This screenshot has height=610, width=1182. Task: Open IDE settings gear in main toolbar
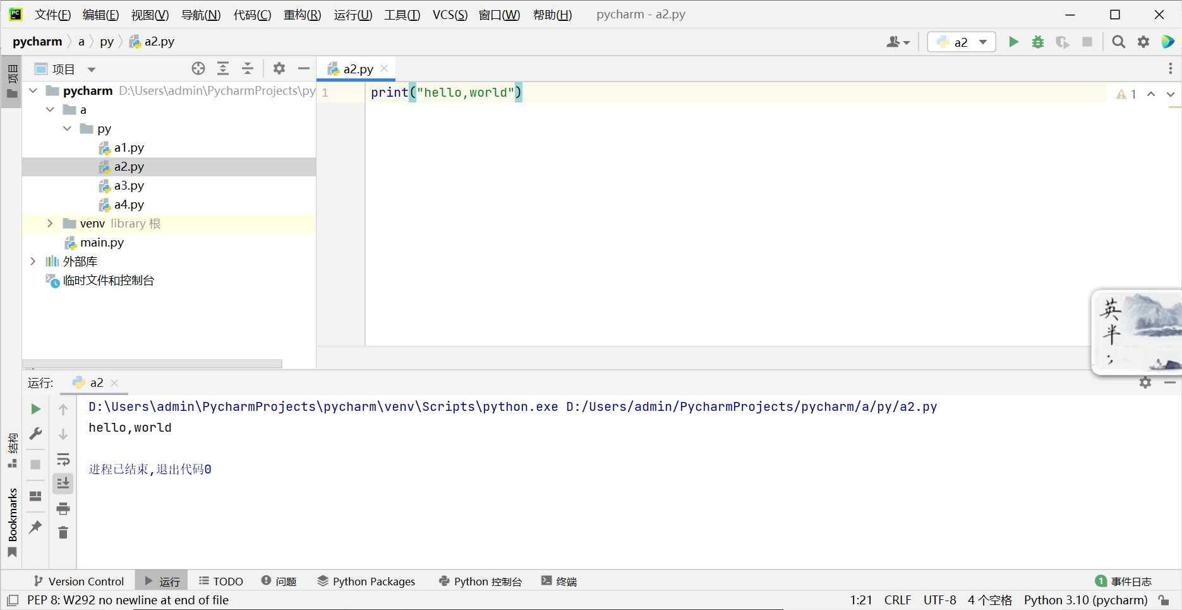(1143, 42)
